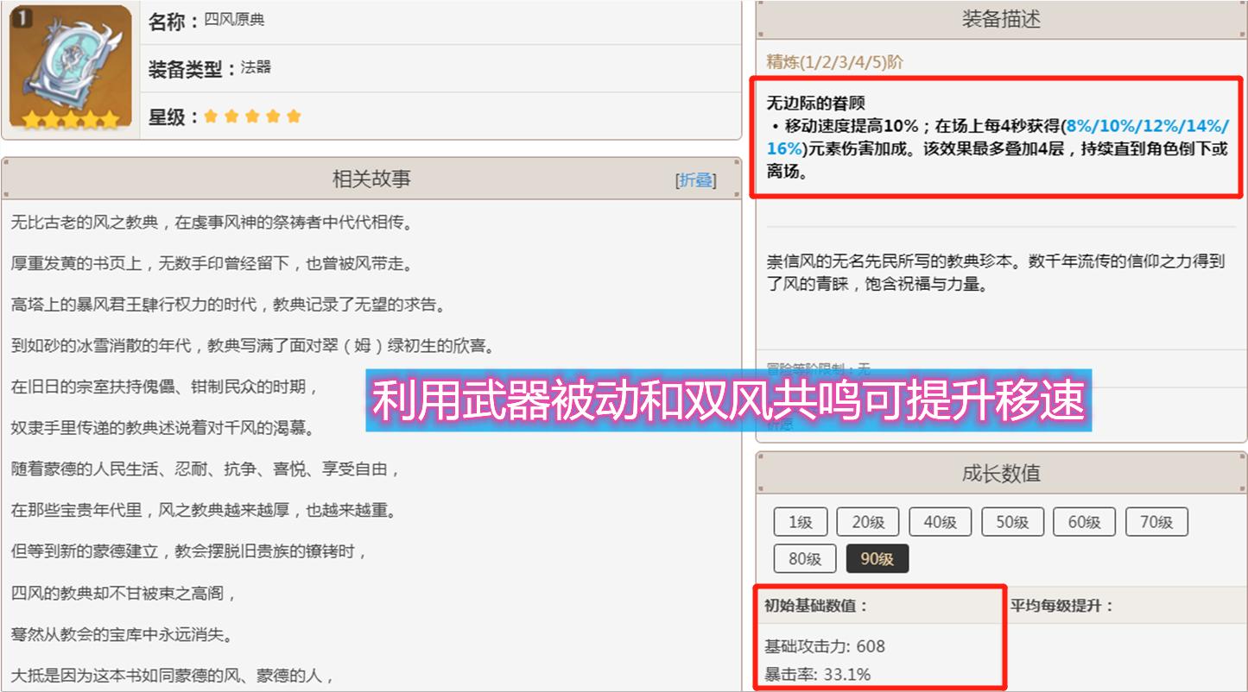Click the number 1 badge on weapon icon
The height and width of the screenshot is (692, 1248).
click(22, 18)
